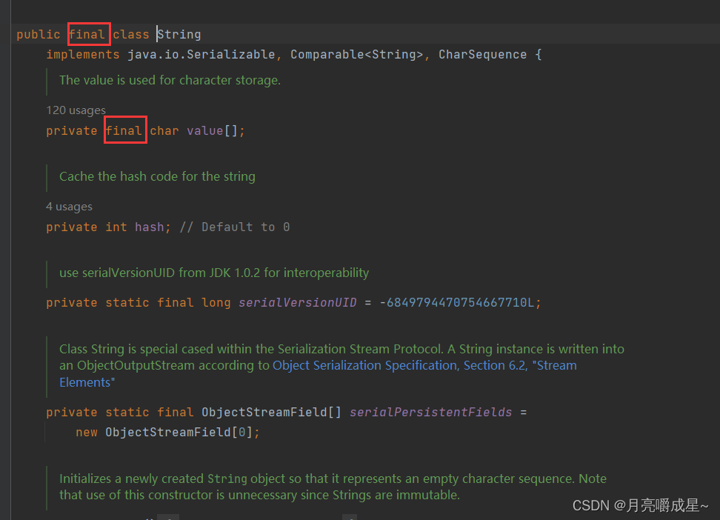Click the doc text 'Initializes a newly created String object'
The width and height of the screenshot is (720, 520).
(172, 479)
